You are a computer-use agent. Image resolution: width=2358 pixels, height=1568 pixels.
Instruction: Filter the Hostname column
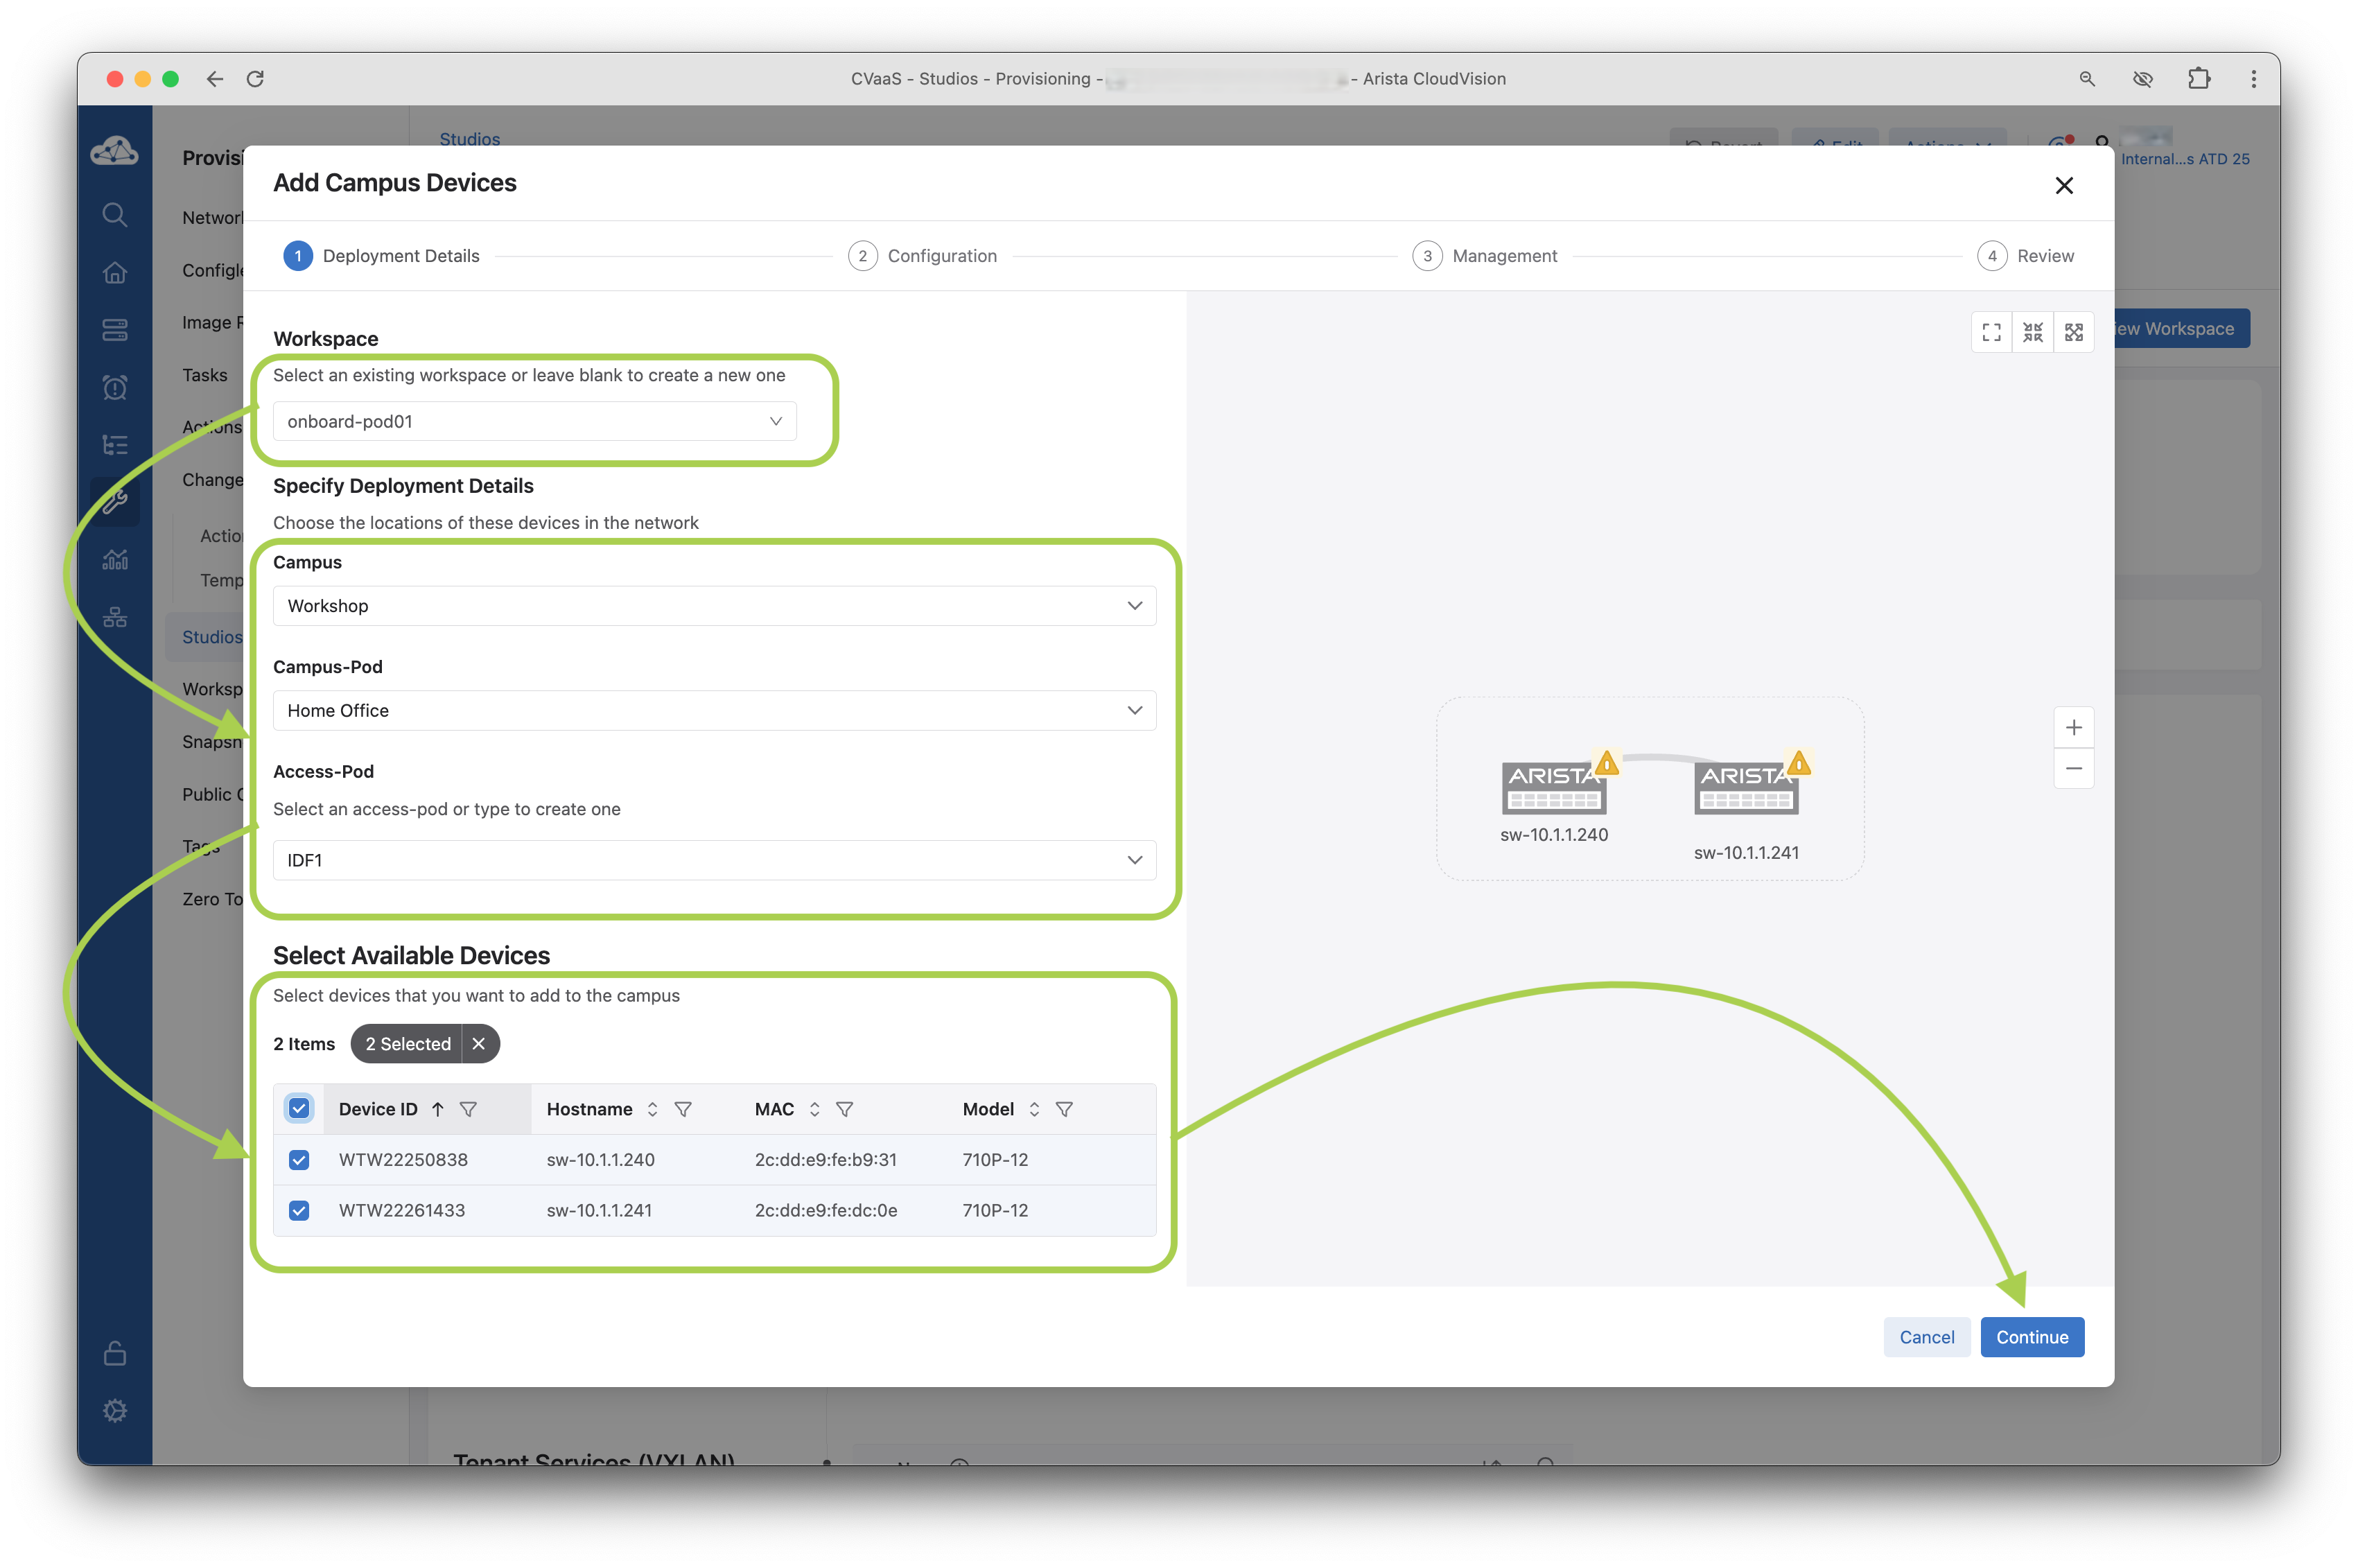pos(683,1109)
